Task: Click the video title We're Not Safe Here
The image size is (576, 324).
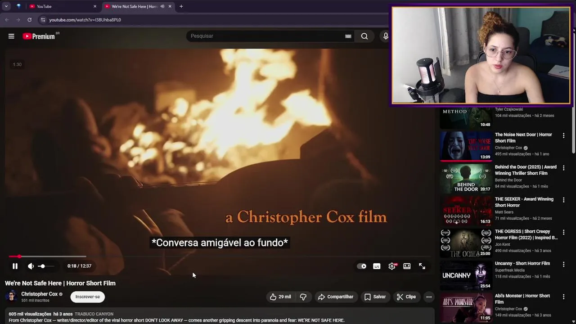Action: pyautogui.click(x=60, y=283)
